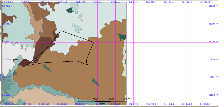Click the scale bar's 20000 label
Viewport: 224px width, 107px height.
[x=111, y=99]
